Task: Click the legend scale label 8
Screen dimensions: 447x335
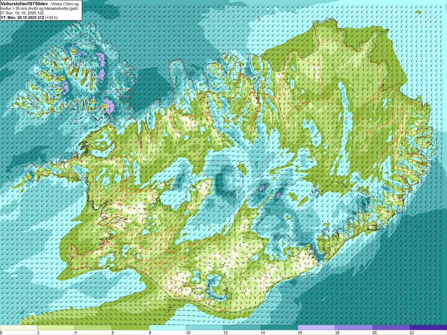Action: (x=150, y=333)
